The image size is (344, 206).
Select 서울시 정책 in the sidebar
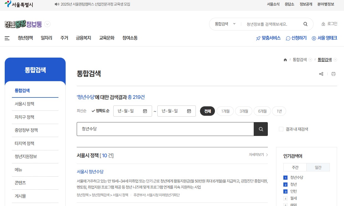point(35,104)
